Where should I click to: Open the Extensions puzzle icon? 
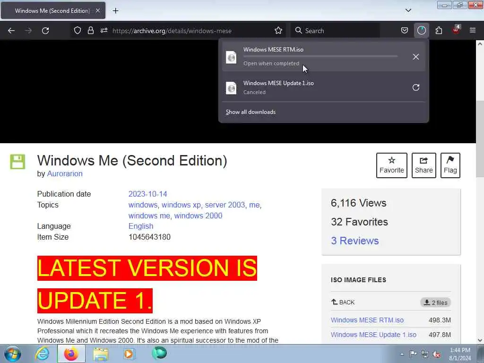tap(439, 31)
